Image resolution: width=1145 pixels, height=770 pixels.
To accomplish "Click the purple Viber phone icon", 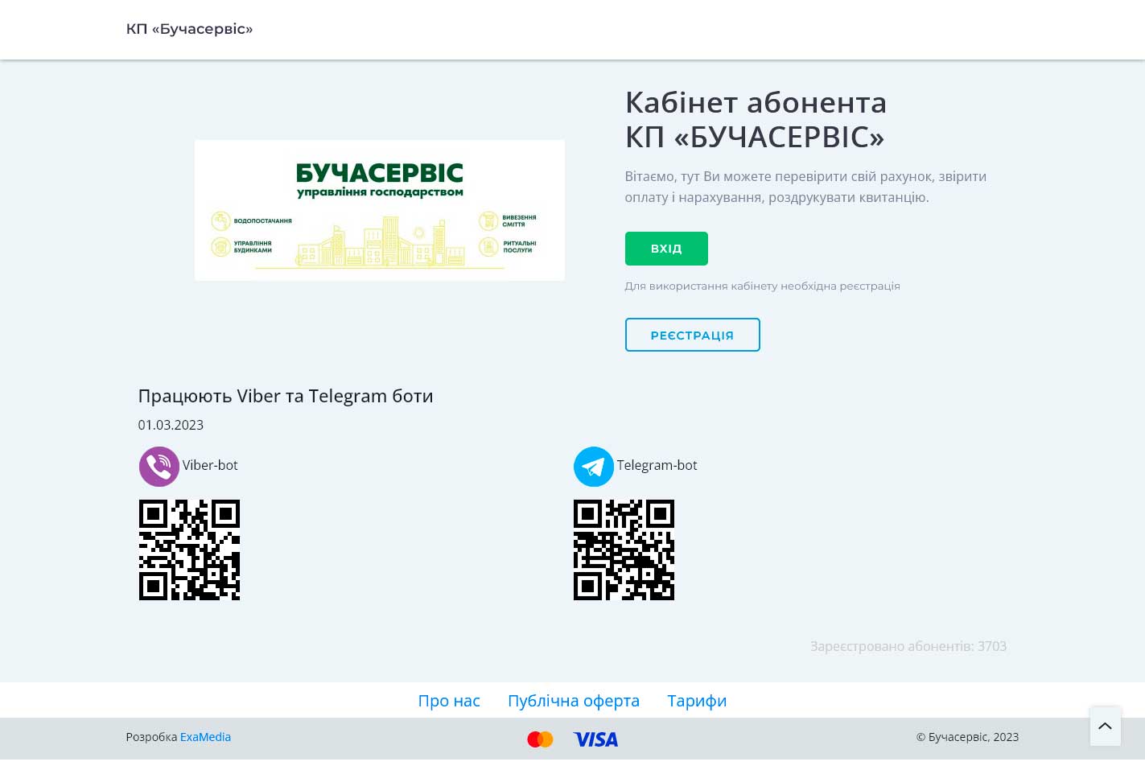I will (159, 467).
